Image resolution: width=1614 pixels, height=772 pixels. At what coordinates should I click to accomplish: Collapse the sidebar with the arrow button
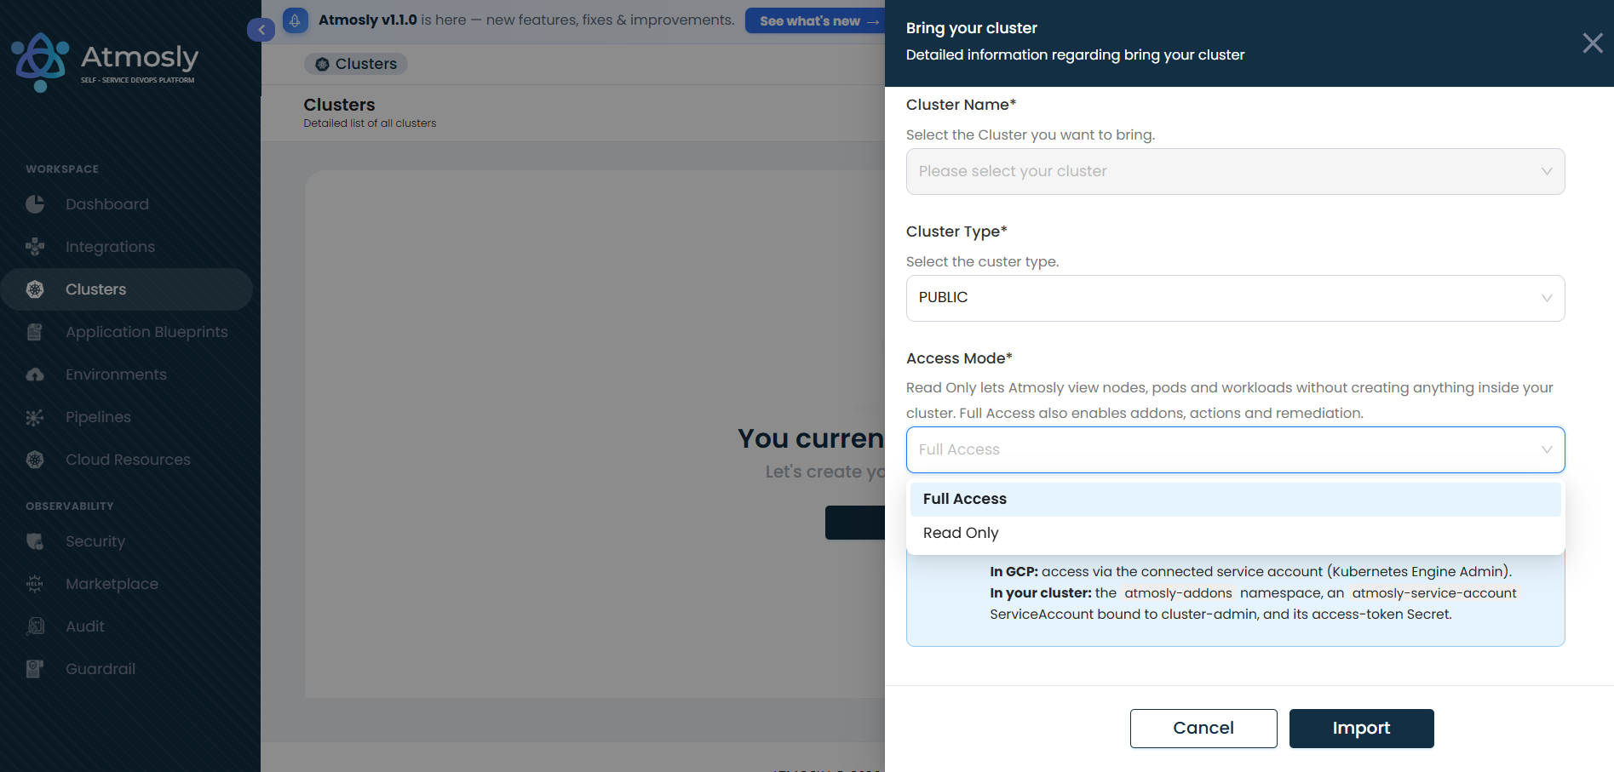click(x=261, y=30)
